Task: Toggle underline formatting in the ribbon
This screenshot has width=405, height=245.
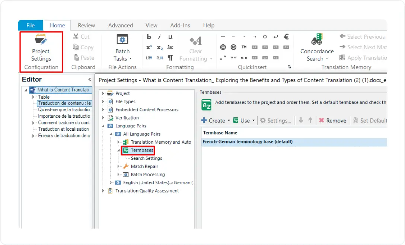Action: pos(170,37)
